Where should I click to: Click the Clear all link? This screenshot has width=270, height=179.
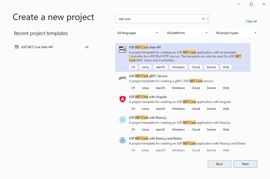point(251,21)
